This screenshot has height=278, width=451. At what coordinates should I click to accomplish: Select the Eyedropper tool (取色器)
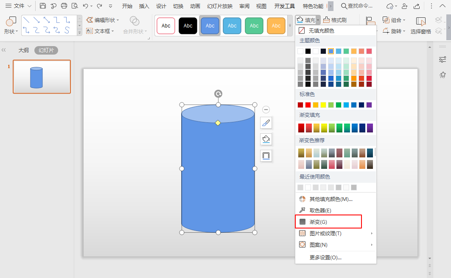pos(320,210)
